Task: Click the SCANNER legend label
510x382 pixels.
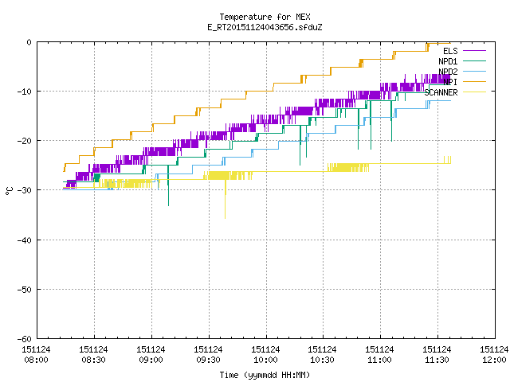Action: (441, 92)
